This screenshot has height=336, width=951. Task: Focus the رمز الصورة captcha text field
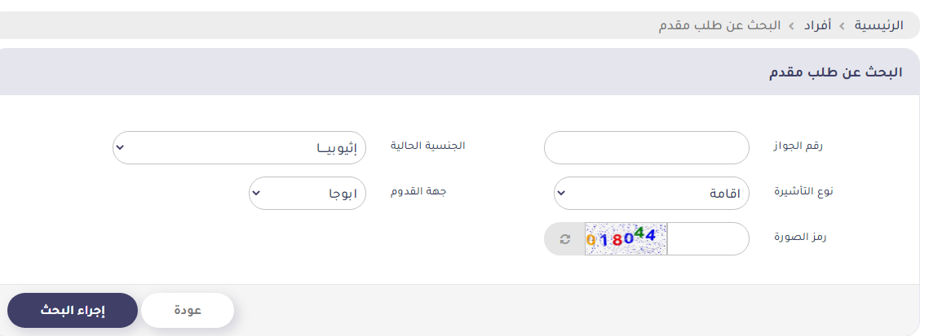tap(706, 239)
